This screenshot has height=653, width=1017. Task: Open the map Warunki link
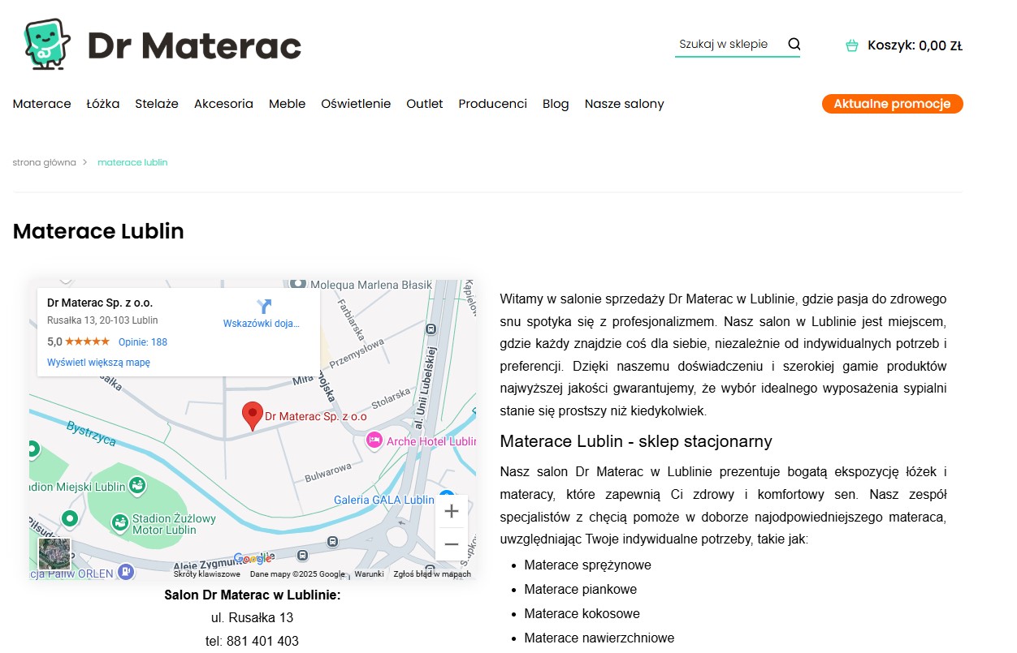(x=369, y=574)
